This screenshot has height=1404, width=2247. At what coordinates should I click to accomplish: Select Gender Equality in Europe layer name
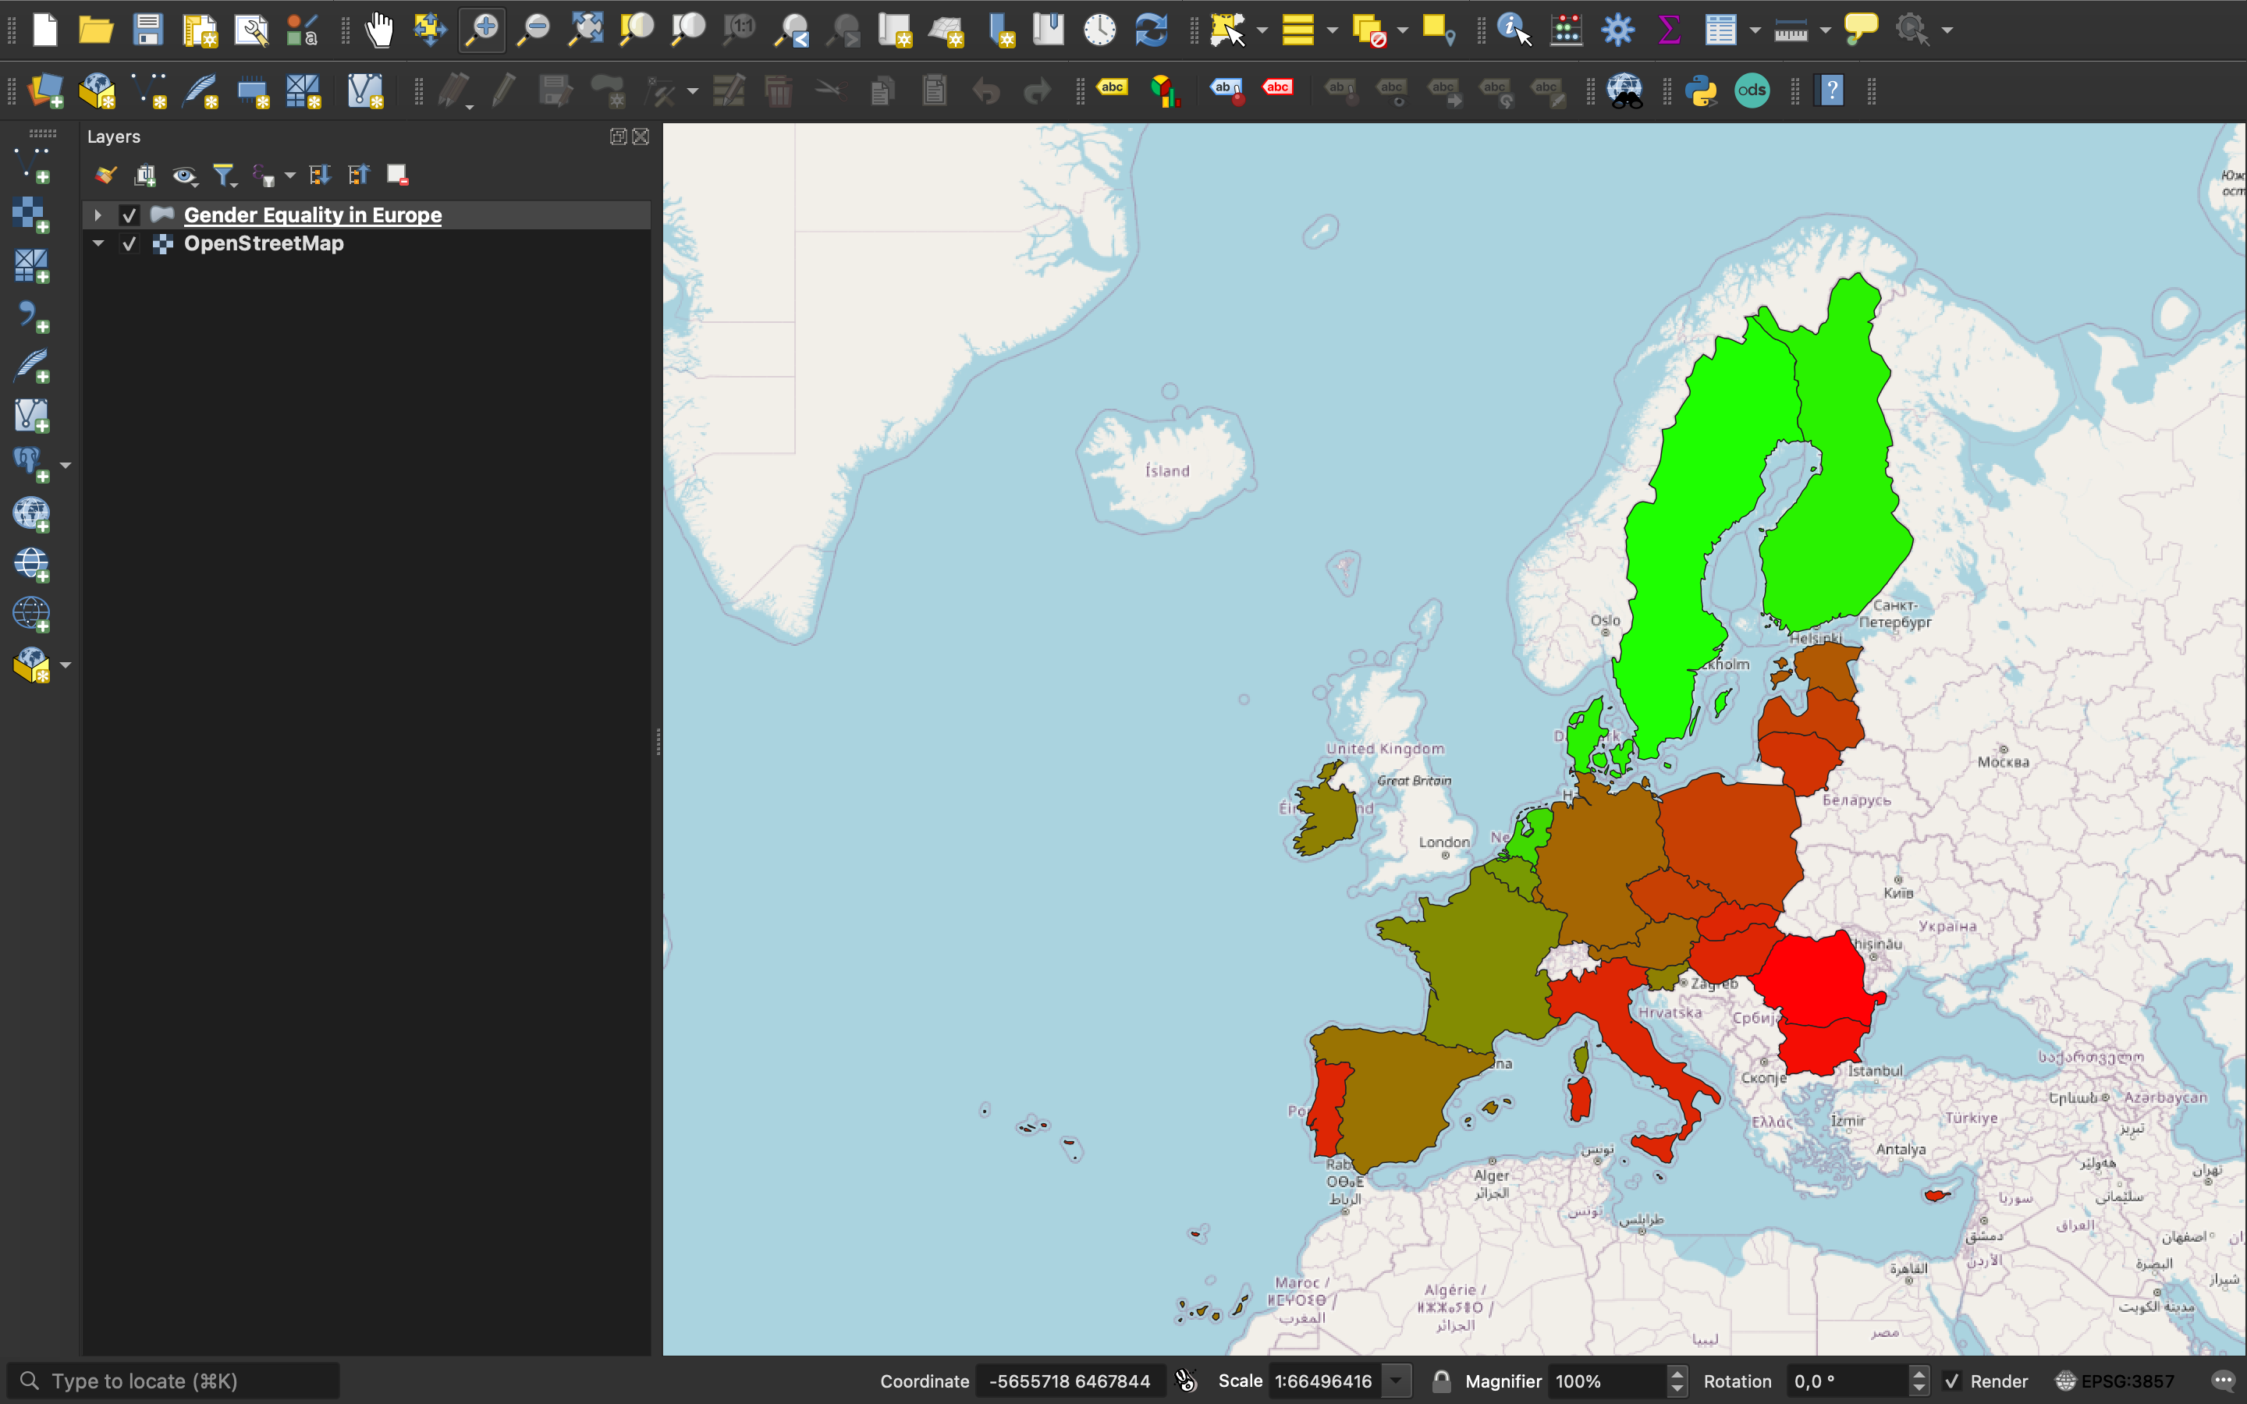point(312,215)
